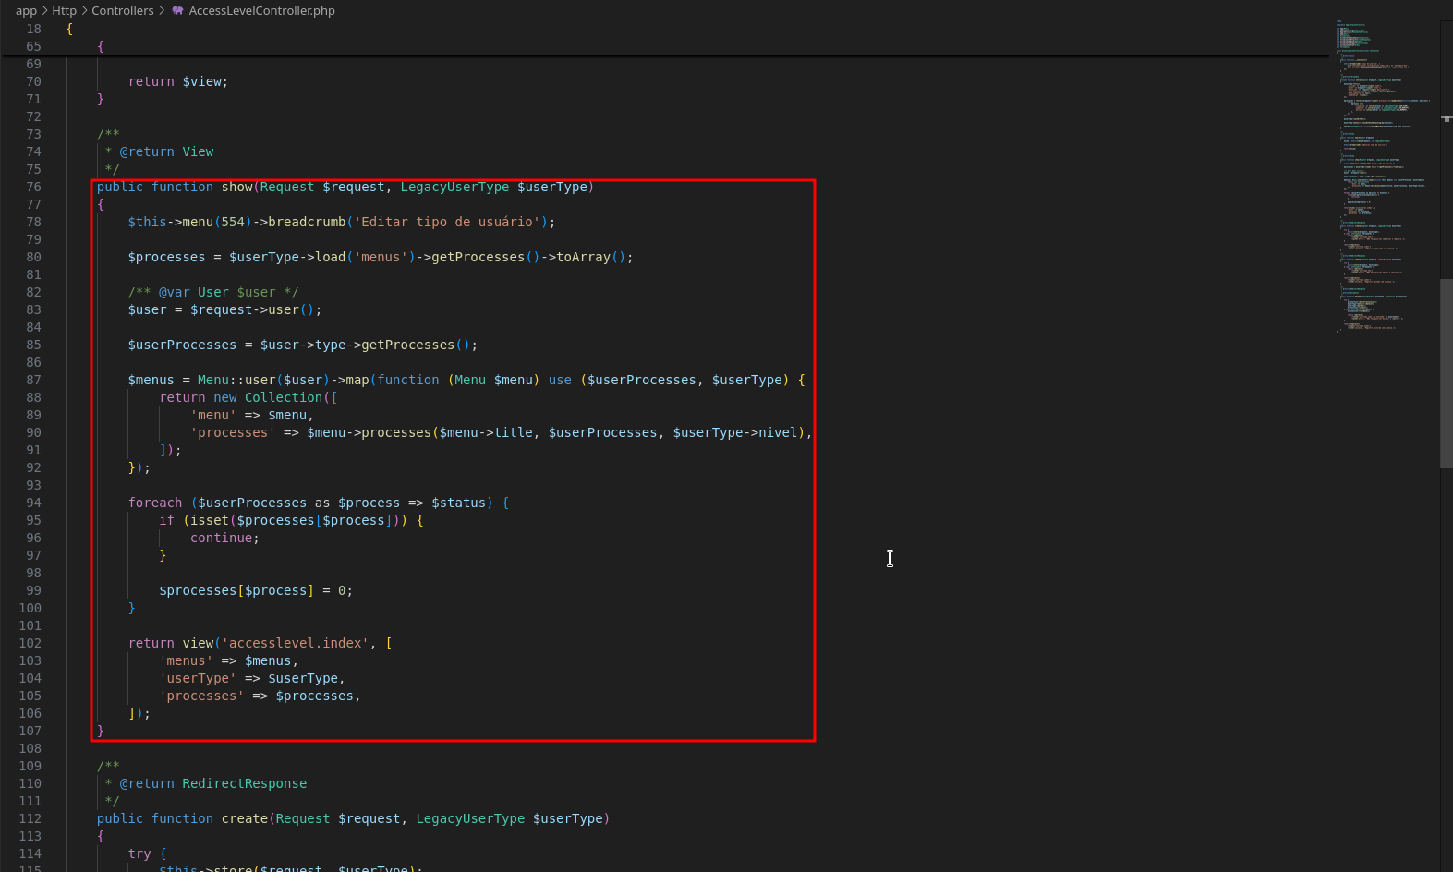
Task: Click the 'userType' array key on line 104
Action: pos(198,678)
